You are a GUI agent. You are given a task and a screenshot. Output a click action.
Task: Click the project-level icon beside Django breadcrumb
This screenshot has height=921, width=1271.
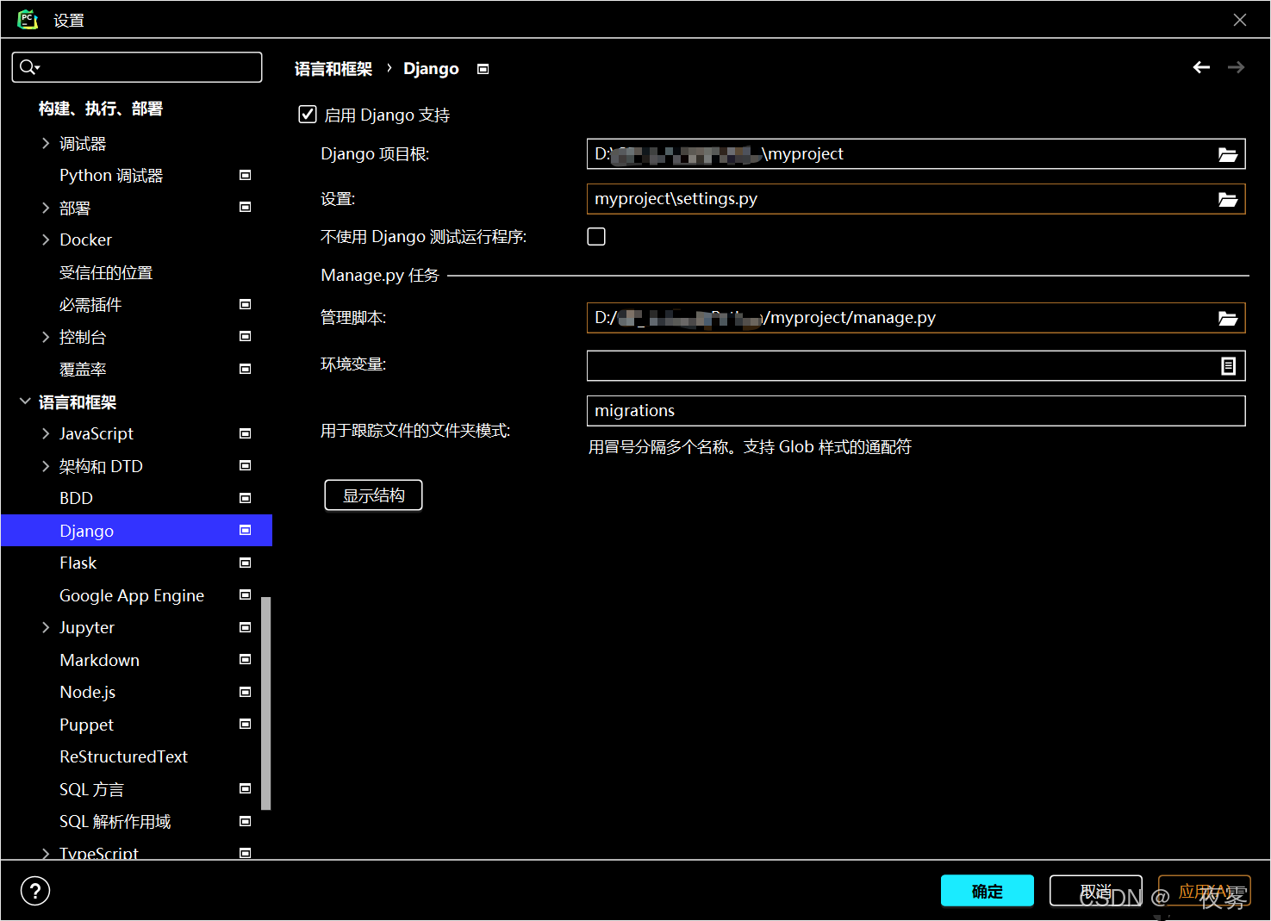point(483,69)
